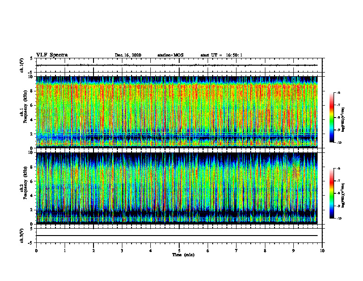Click time axis tick label "4"

(x=151, y=251)
